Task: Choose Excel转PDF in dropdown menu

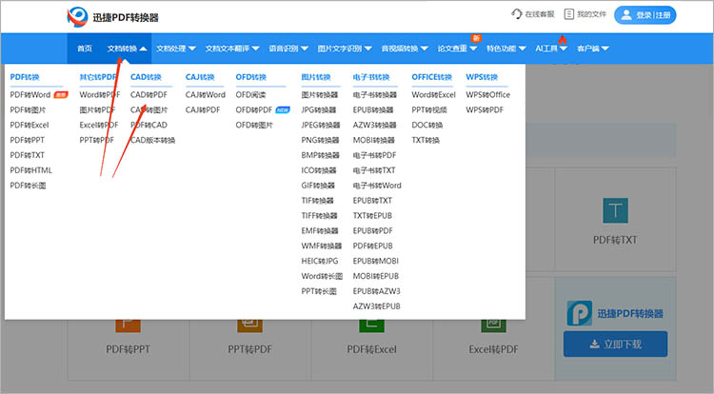Action: coord(99,125)
